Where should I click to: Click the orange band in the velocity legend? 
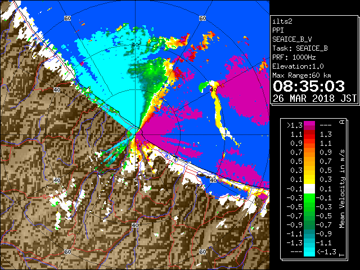pos(309,152)
